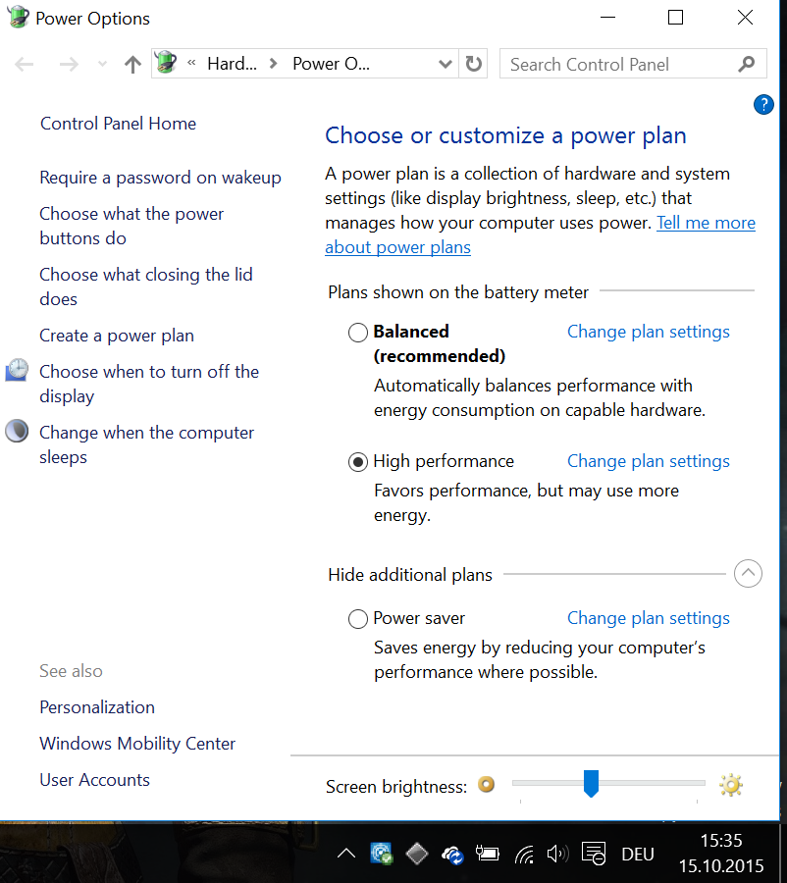The width and height of the screenshot is (787, 883).
Task: Click the Refresh icon next to the address bar
Action: click(x=473, y=63)
